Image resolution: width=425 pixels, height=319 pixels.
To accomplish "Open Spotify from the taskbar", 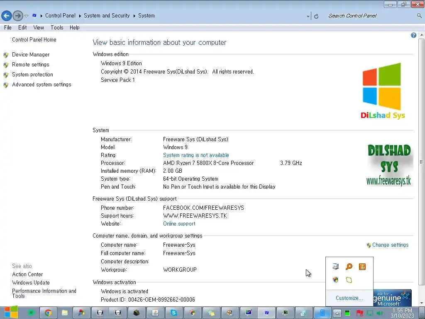I will tap(31, 313).
